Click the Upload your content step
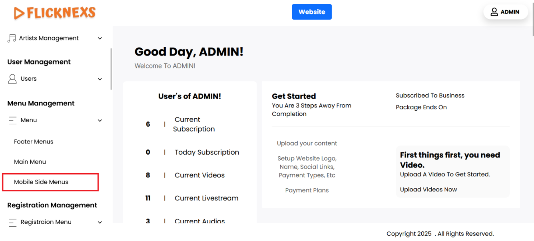Viewport: 534px width, 241px height. click(x=307, y=143)
